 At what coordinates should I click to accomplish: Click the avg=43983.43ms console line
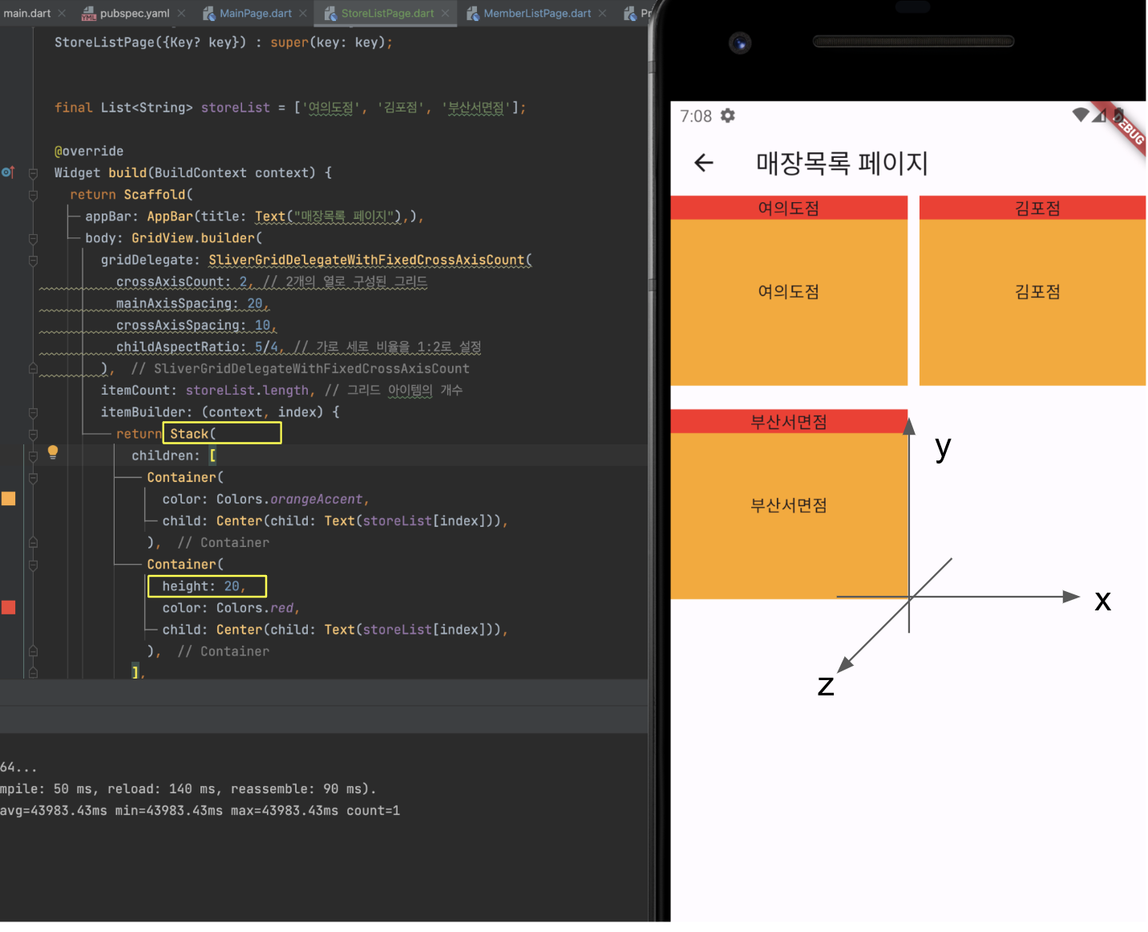point(200,810)
